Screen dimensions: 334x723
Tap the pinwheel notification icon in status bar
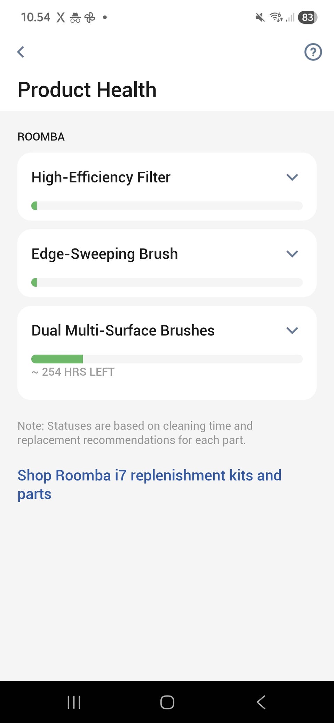point(90,17)
